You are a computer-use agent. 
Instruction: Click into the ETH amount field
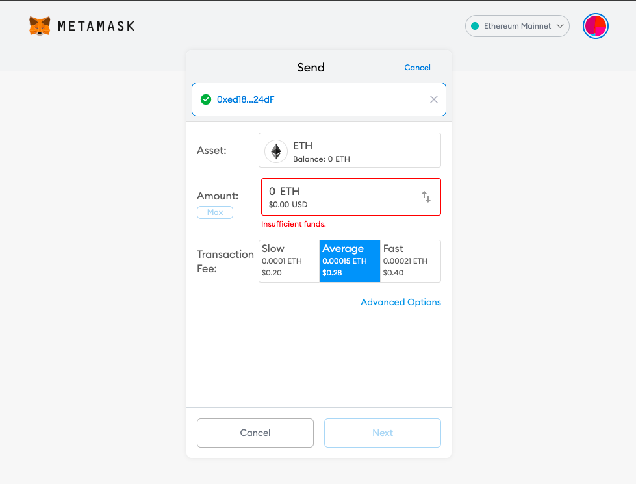coord(351,197)
